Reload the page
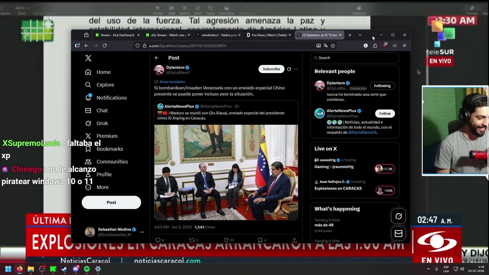489x275 pixels. coord(105,46)
